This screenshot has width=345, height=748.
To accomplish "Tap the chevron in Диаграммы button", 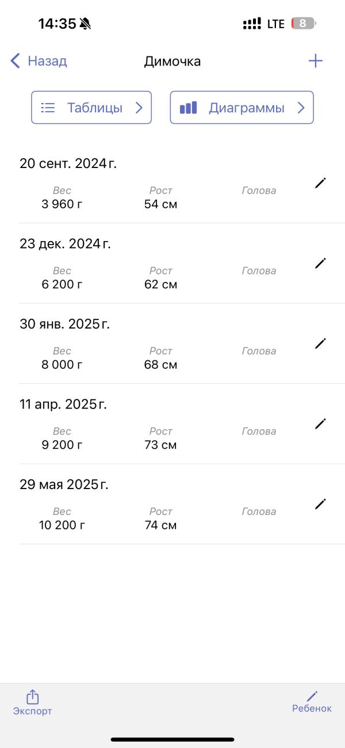I will 301,108.
